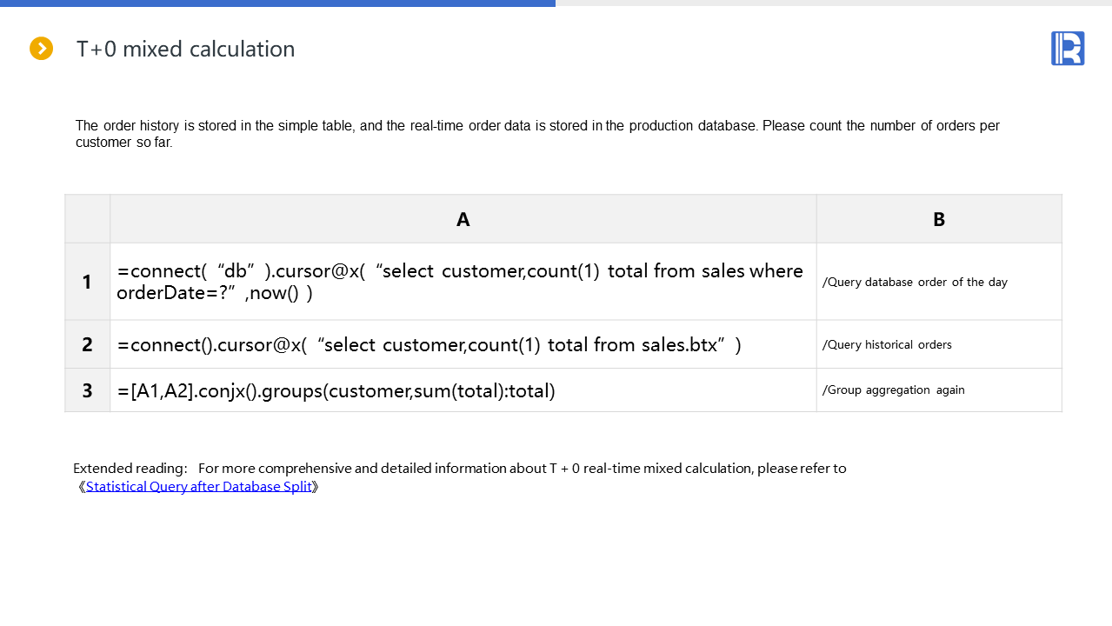The width and height of the screenshot is (1112, 626).
Task: Click the row 1 number header
Action: (x=87, y=282)
